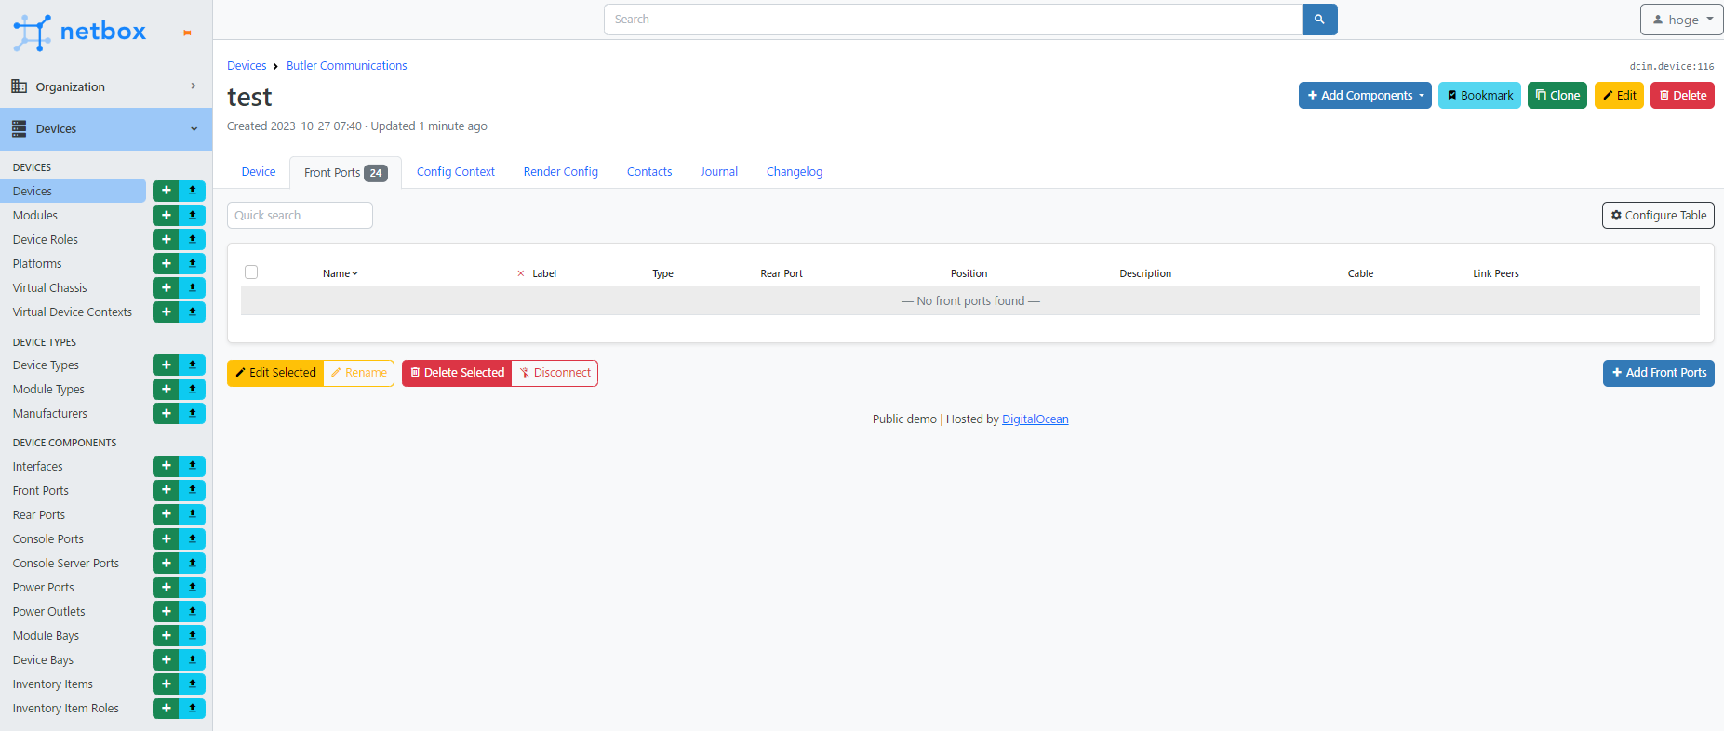This screenshot has width=1724, height=731.
Task: Add a Device Type with plus icon
Action: [x=166, y=365]
